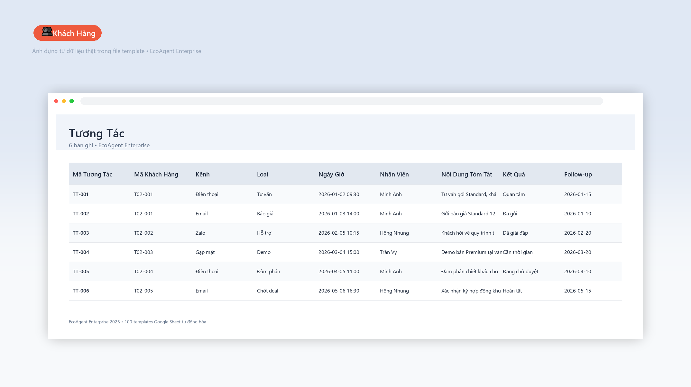Click the Chốt deal type cell
Screen dimensions: 691x387
(268, 291)
